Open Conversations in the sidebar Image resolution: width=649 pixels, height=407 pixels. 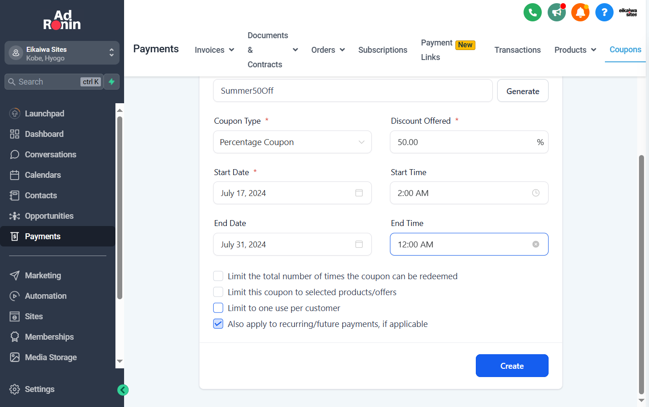(58, 155)
